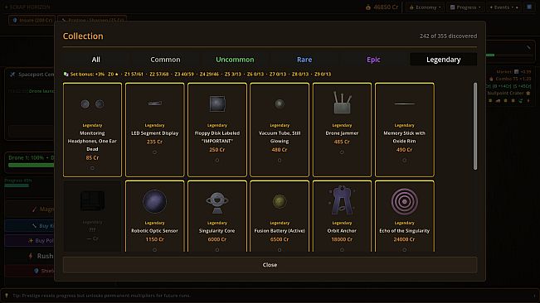Viewport: 540px width, 303px height.
Task: Toggle circle marker under Drone Jammer
Action: [342, 152]
